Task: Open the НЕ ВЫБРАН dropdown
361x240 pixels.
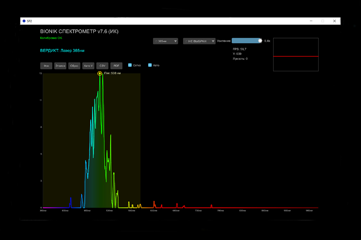Action: point(199,41)
